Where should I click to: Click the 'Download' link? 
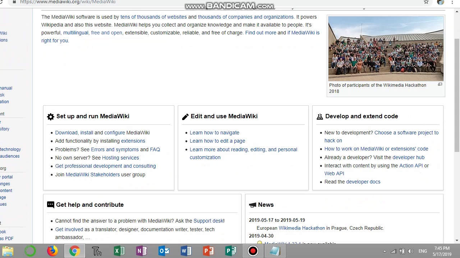point(66,133)
